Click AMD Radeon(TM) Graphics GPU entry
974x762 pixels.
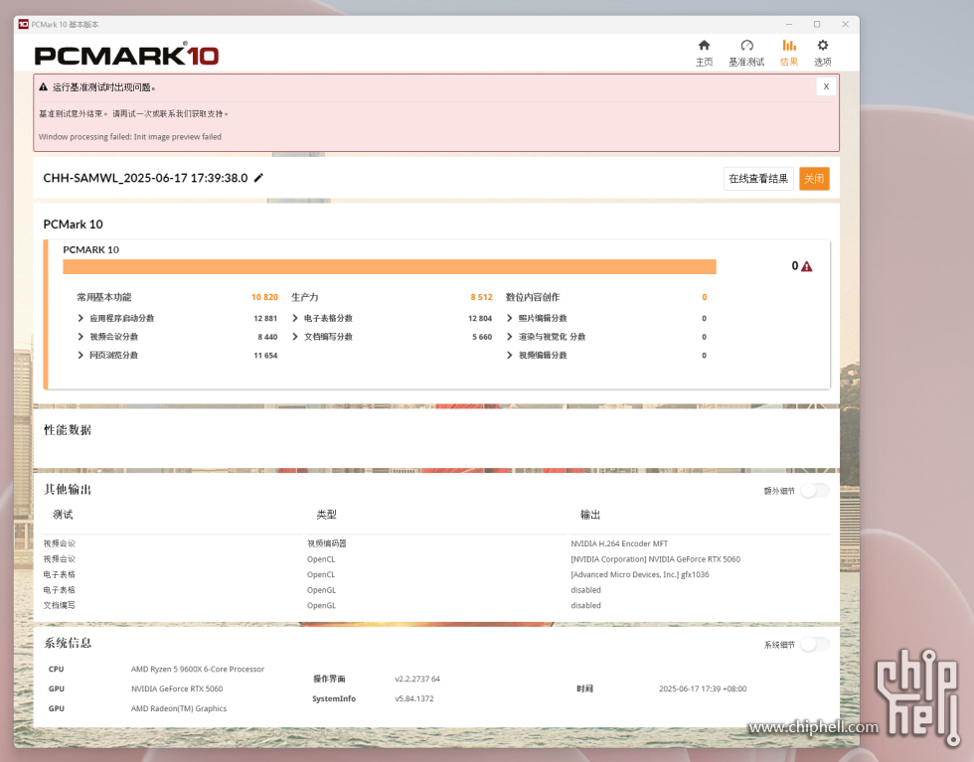coord(178,708)
